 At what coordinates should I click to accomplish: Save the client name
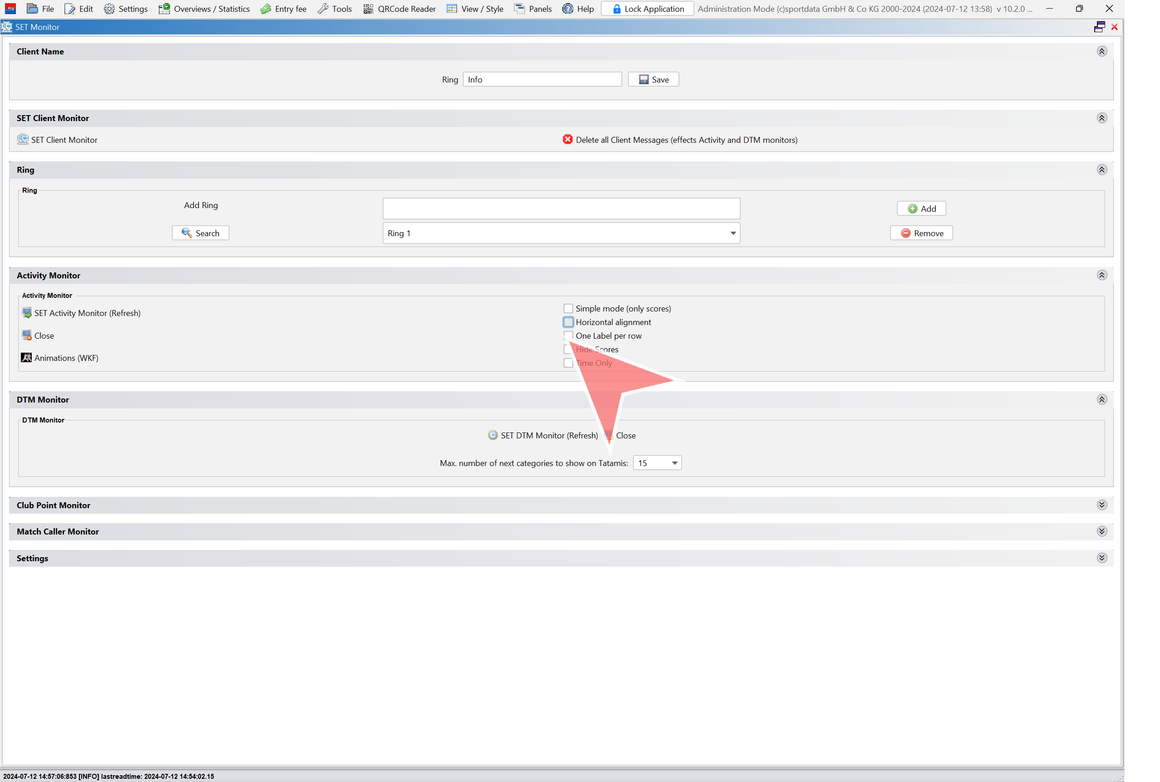point(653,79)
